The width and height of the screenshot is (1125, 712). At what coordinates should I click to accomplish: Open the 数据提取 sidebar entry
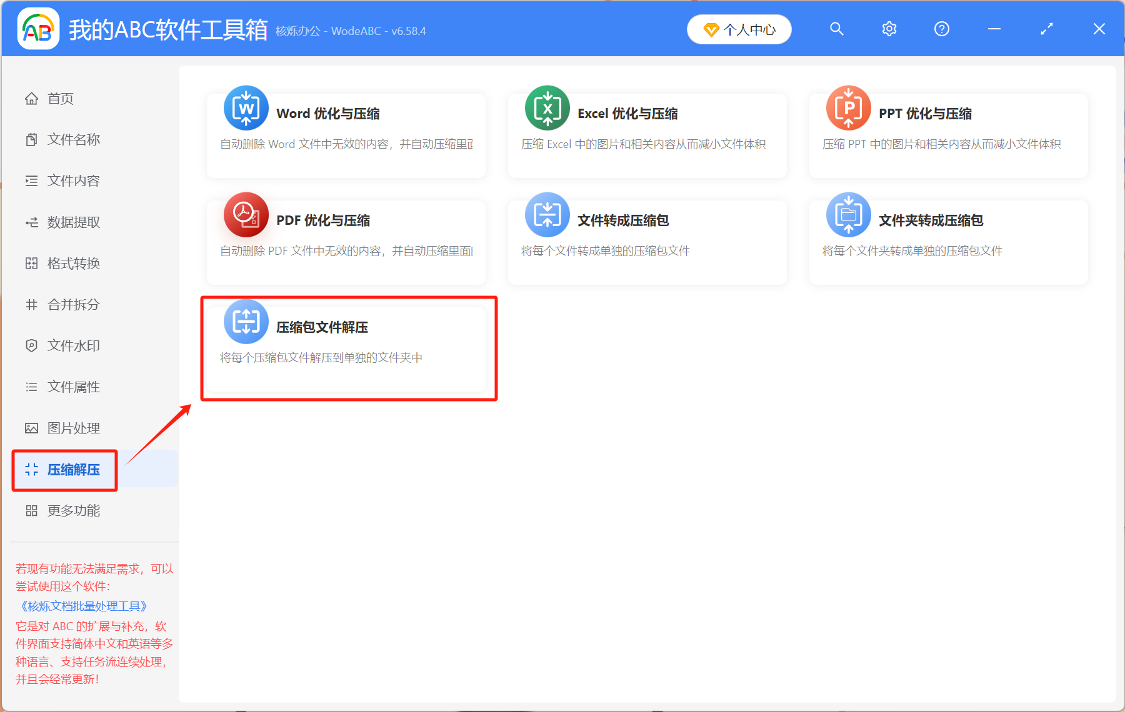(72, 222)
